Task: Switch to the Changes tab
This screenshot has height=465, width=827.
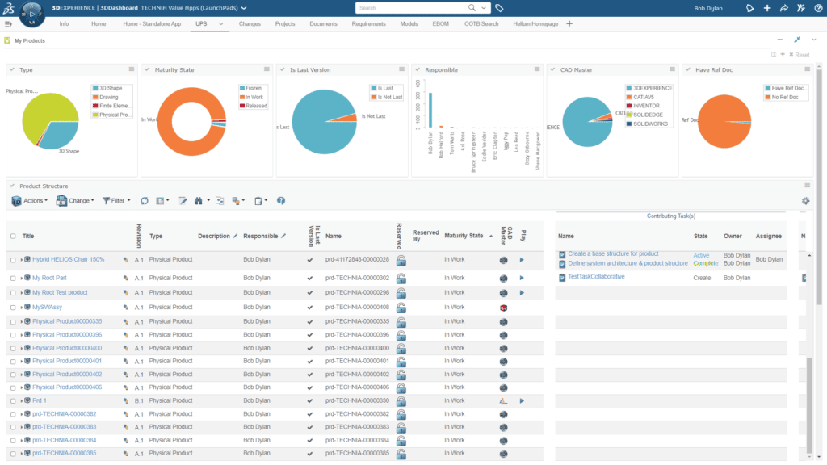Action: coord(250,24)
